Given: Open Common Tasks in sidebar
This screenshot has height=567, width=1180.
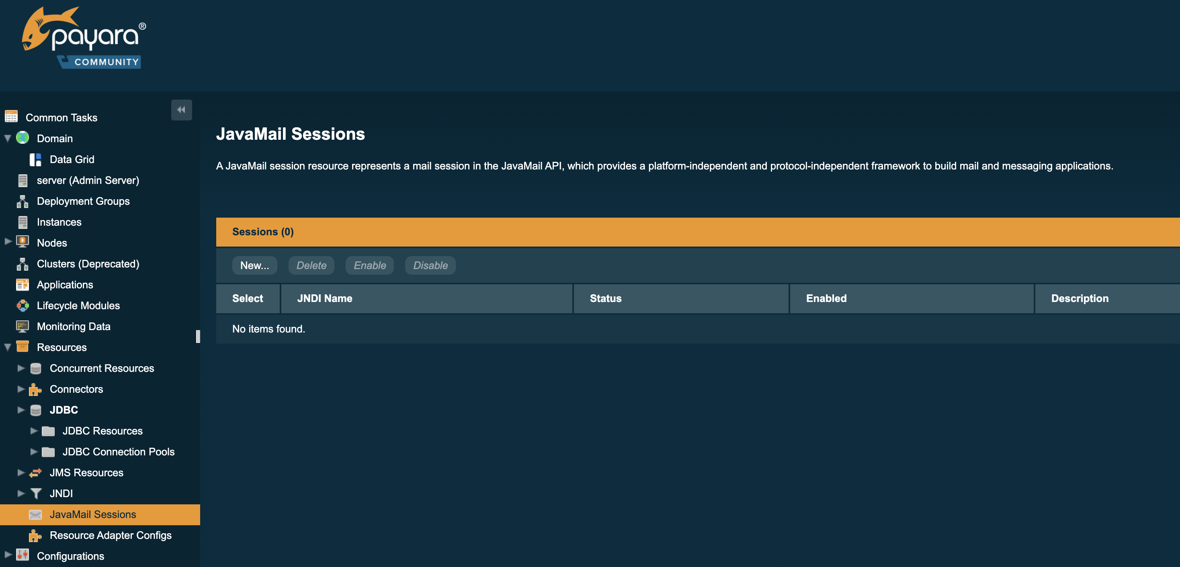Looking at the screenshot, I should click(61, 118).
